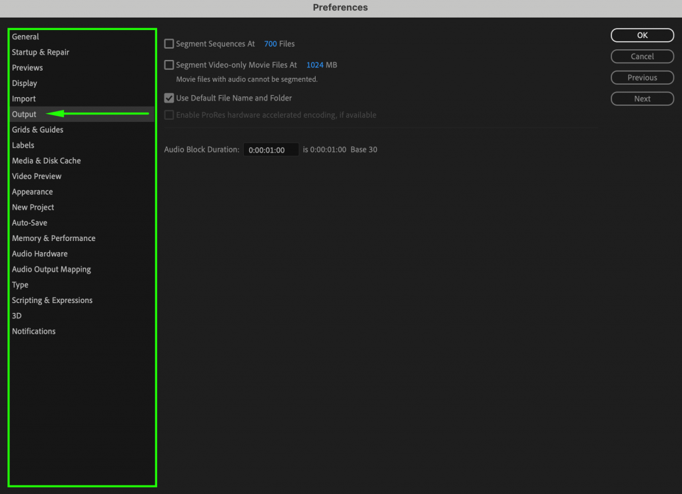Click the Audio Block Duration field
Image resolution: width=682 pixels, height=494 pixels.
click(270, 150)
